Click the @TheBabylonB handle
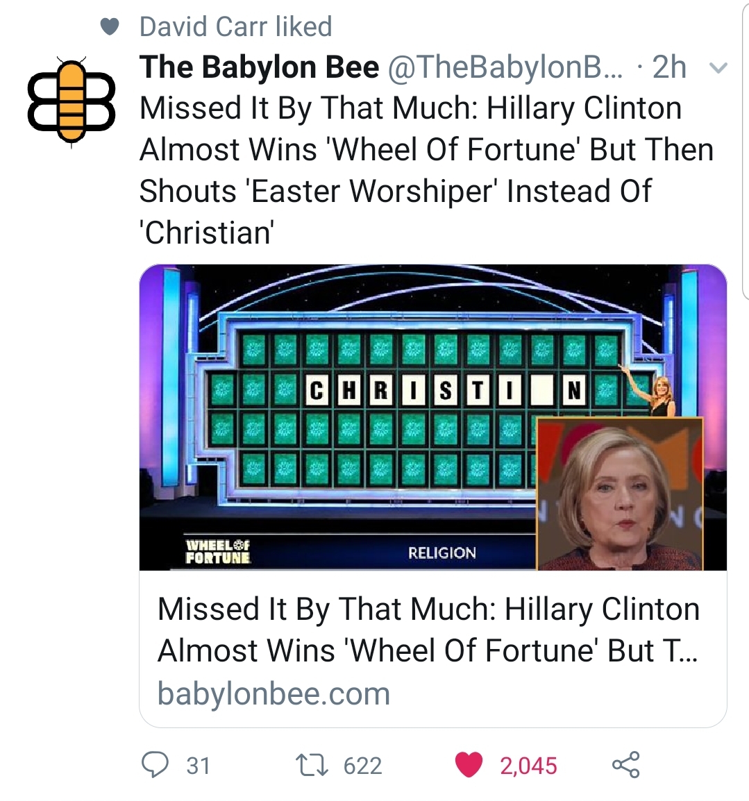Image resolution: width=749 pixels, height=801 pixels. pos(506,67)
